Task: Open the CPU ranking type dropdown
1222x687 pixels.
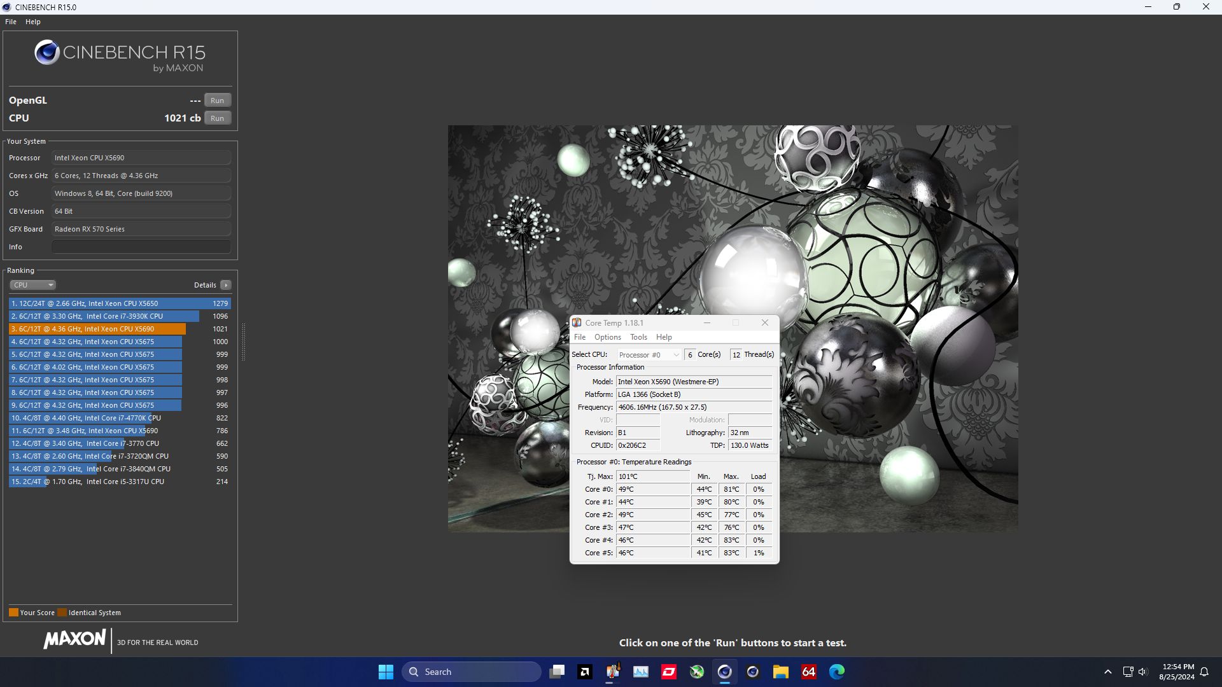Action: pos(33,285)
